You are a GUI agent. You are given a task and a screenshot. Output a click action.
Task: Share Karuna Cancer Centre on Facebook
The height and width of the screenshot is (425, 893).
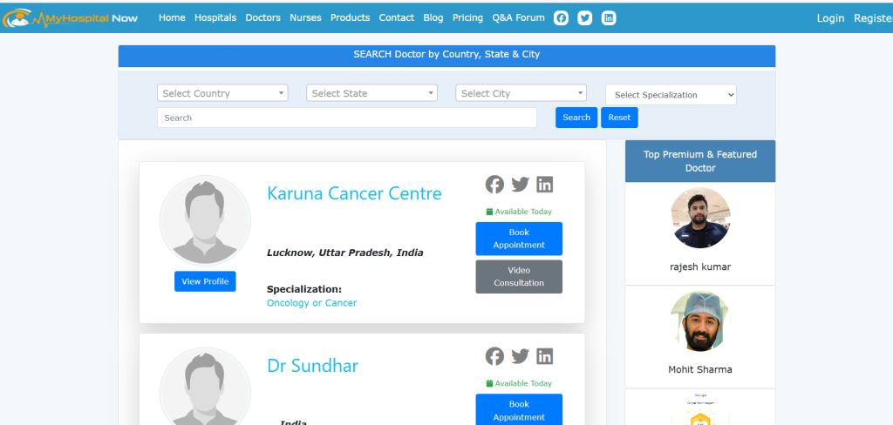(x=494, y=185)
